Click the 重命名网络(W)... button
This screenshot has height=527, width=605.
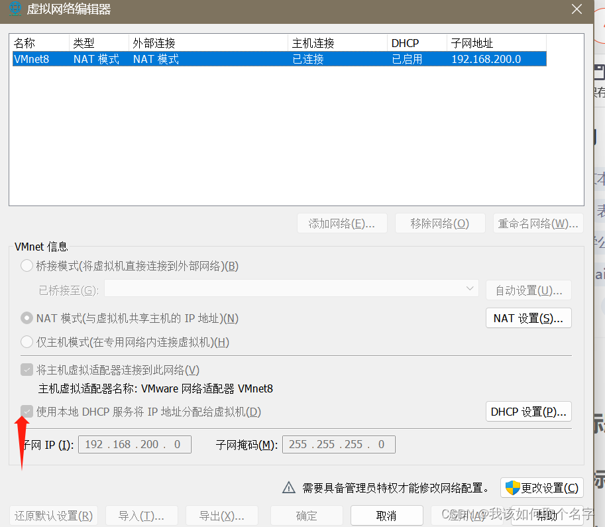538,223
